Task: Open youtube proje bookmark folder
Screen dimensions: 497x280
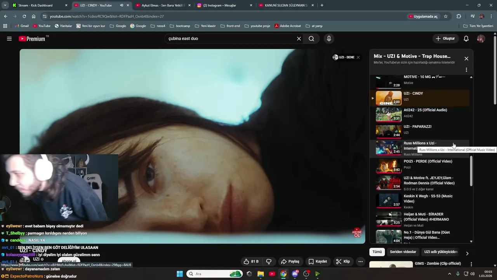Action: coord(257,26)
